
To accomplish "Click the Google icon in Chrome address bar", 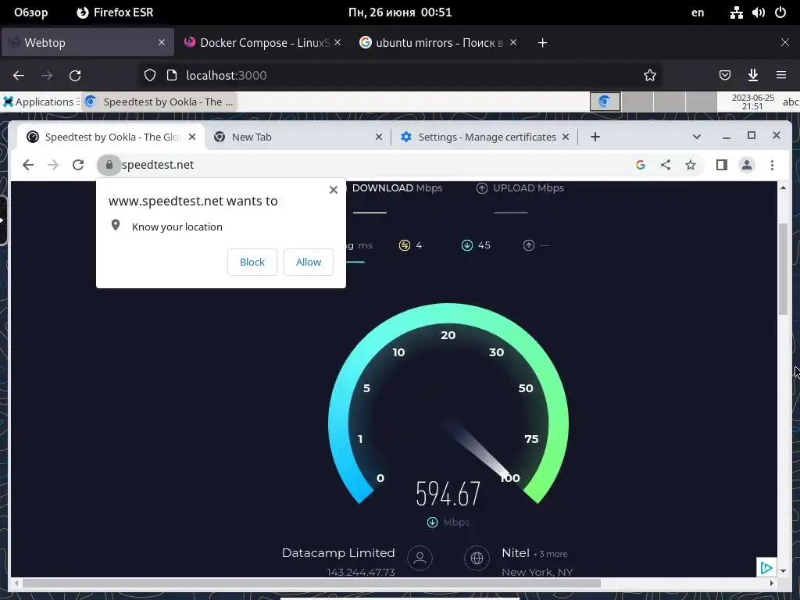I will 641,165.
